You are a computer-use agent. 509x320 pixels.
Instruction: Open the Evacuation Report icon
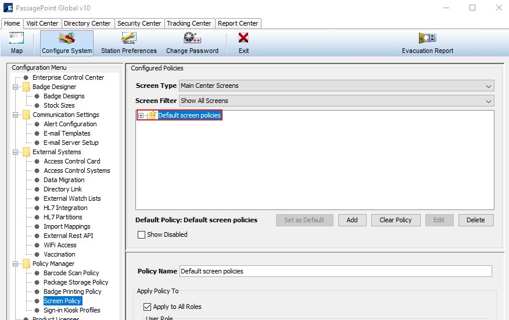click(x=428, y=38)
